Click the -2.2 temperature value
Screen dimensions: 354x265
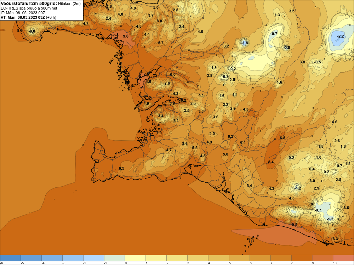point(341,36)
